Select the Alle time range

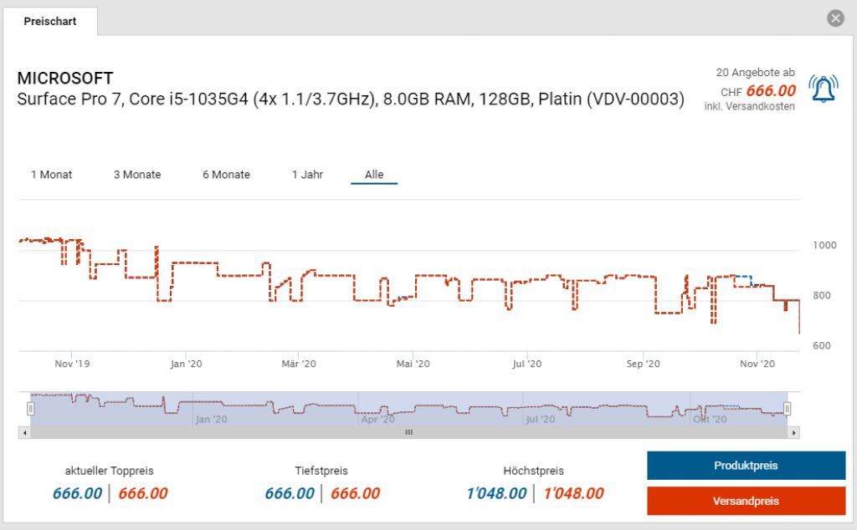(x=374, y=175)
